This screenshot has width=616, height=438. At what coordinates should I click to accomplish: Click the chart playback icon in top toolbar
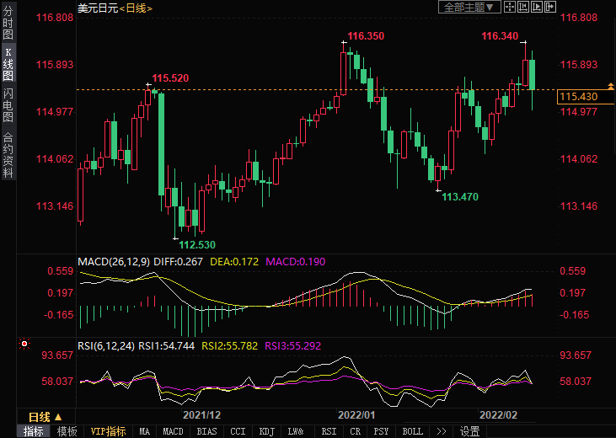click(x=538, y=7)
